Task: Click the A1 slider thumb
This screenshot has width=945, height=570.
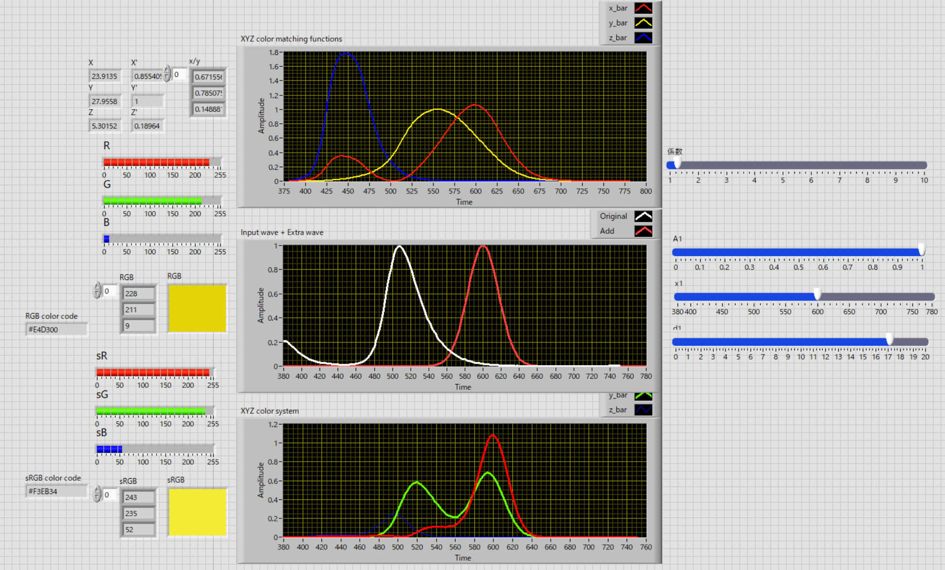Action: [x=921, y=251]
